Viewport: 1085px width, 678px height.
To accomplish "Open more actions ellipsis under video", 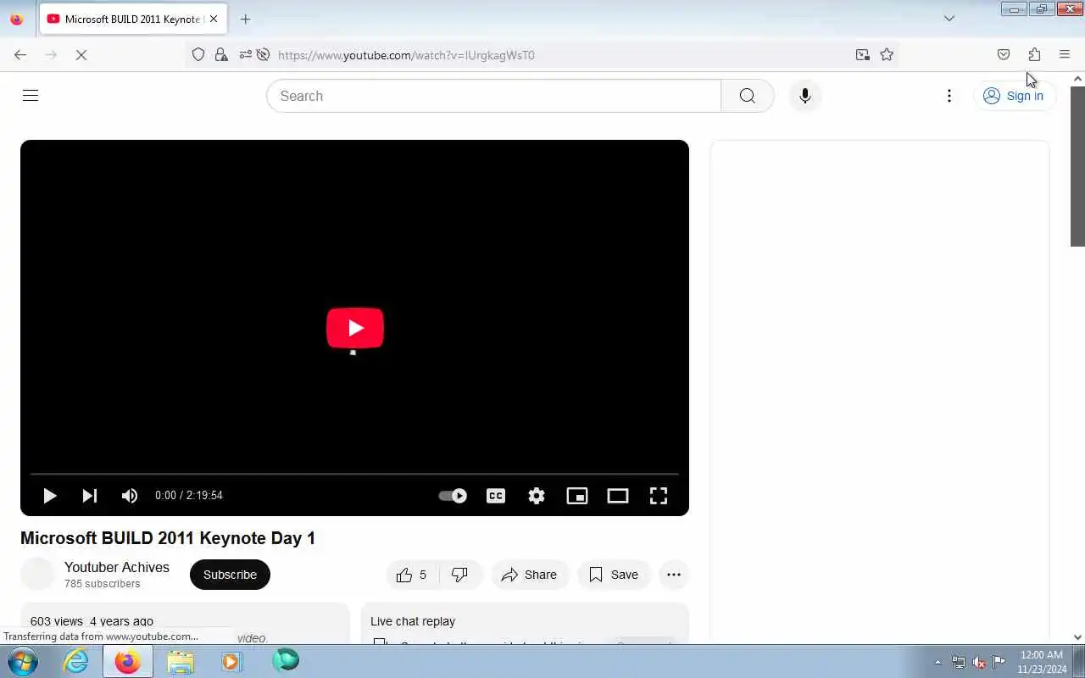I will (674, 575).
